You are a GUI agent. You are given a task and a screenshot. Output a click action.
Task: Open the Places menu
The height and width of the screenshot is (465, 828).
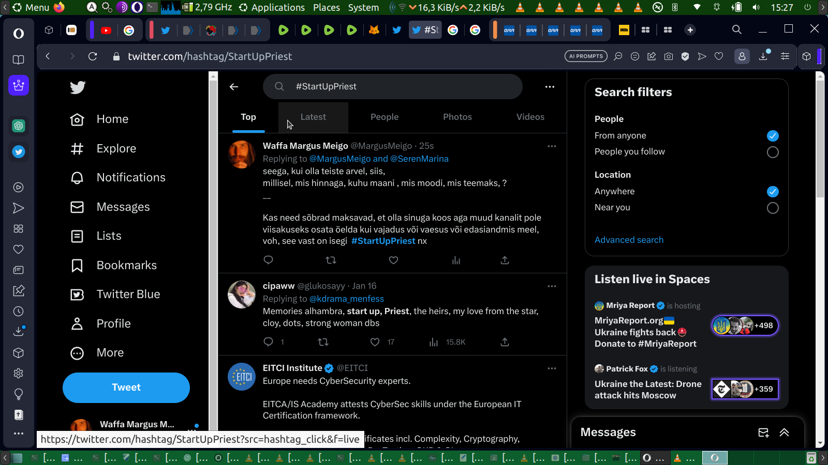pos(327,7)
